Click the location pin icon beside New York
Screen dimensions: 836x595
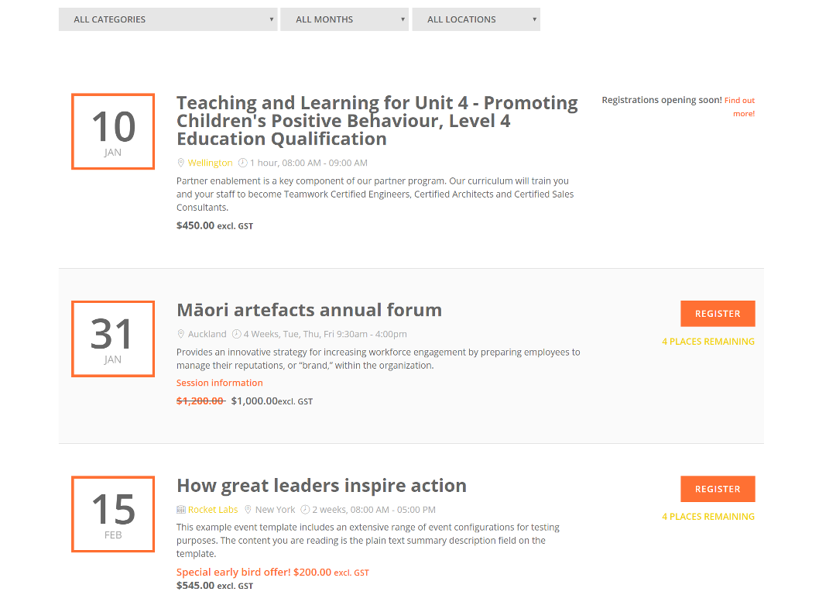248,510
